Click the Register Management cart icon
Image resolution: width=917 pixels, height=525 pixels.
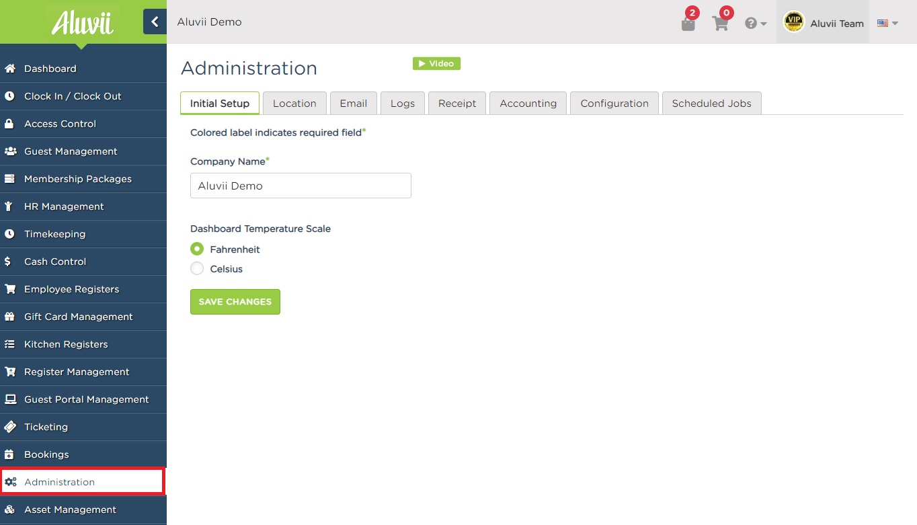[x=10, y=372]
